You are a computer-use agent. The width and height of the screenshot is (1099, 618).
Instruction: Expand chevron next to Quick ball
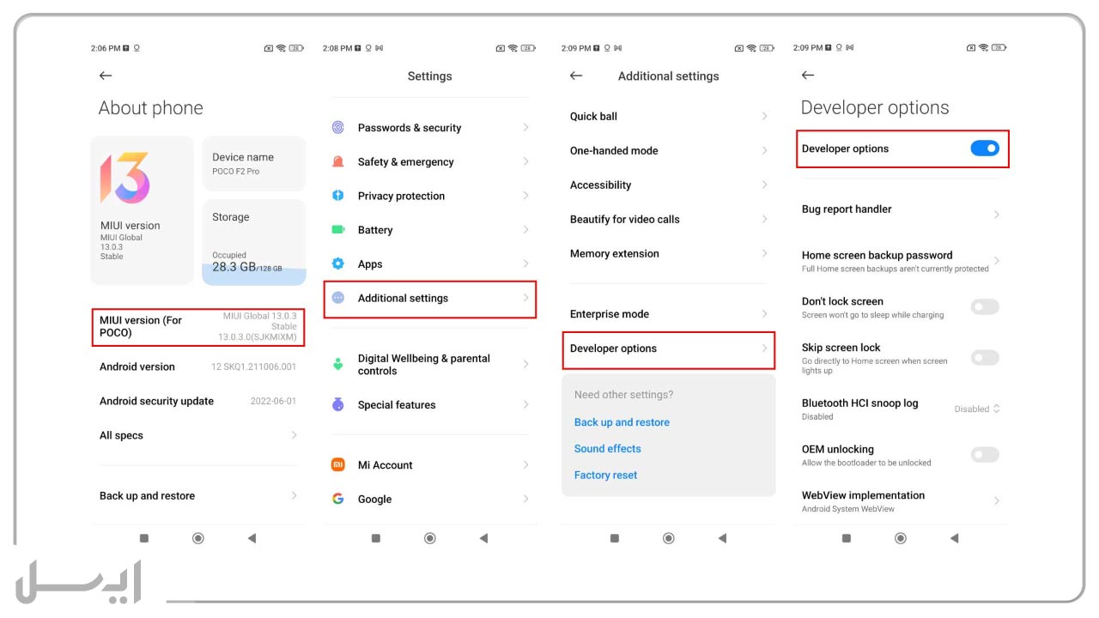(x=764, y=116)
